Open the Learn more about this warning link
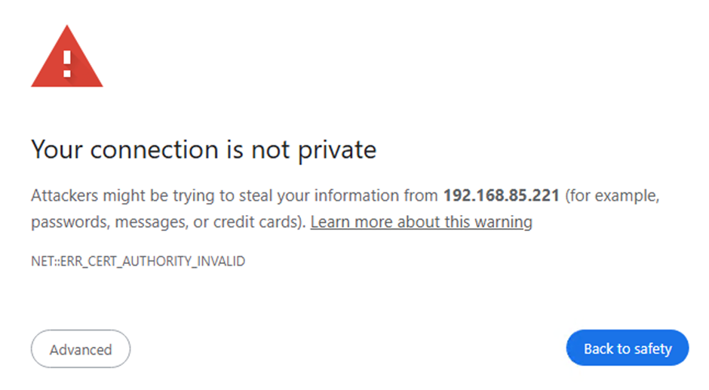The width and height of the screenshot is (709, 390). (x=421, y=222)
